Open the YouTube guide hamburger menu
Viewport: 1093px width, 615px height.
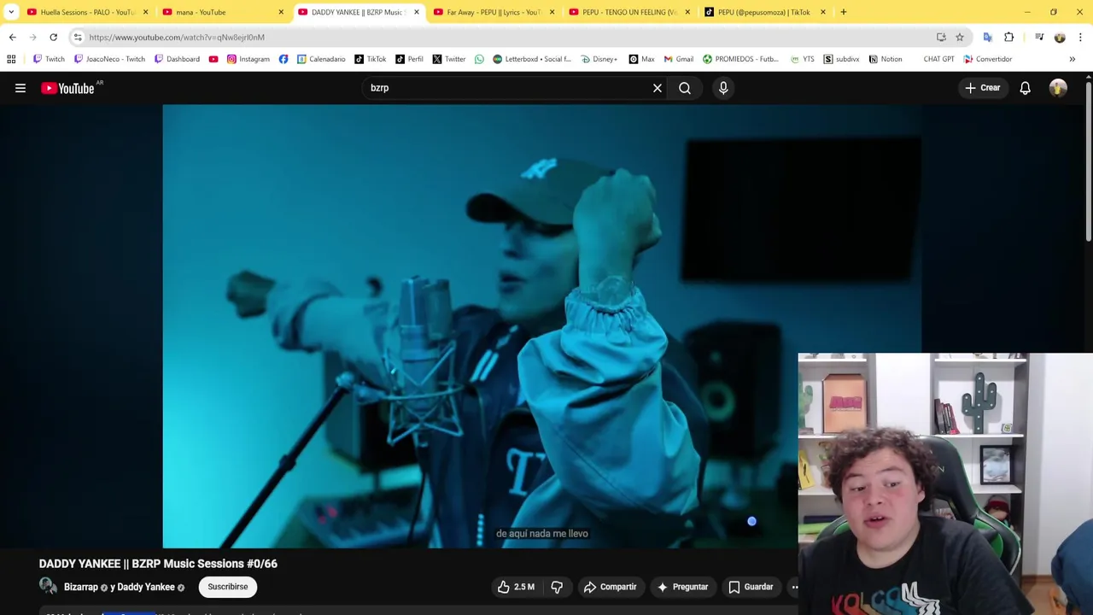[x=20, y=88]
